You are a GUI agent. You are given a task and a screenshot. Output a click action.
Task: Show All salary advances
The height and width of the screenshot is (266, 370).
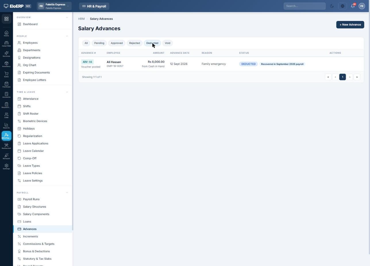[86, 43]
